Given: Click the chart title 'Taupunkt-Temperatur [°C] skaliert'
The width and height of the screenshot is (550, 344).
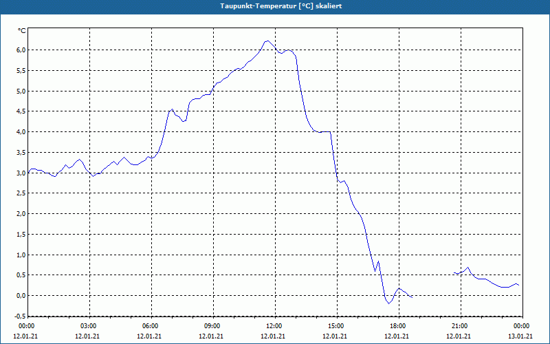Looking at the screenshot, I should [281, 6].
